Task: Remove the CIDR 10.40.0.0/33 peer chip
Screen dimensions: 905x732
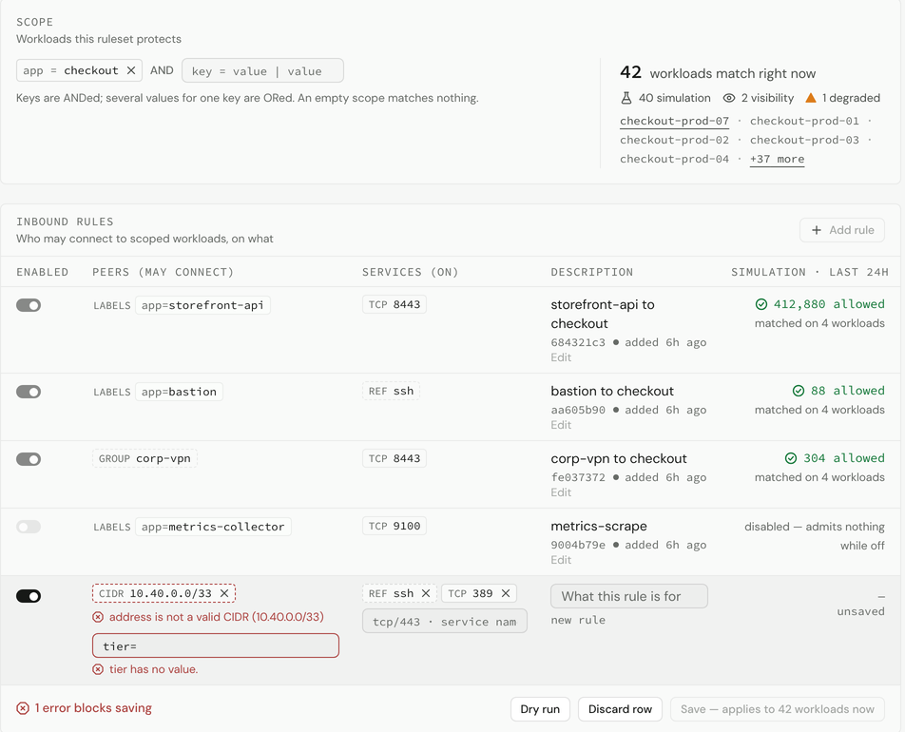Action: tap(224, 593)
